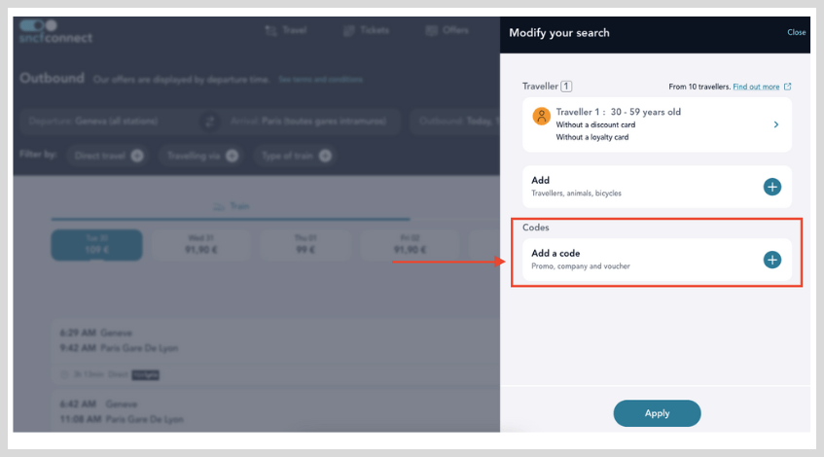The image size is (824, 457).
Task: Click the plus icon on Travelling via filter
Action: coord(232,156)
